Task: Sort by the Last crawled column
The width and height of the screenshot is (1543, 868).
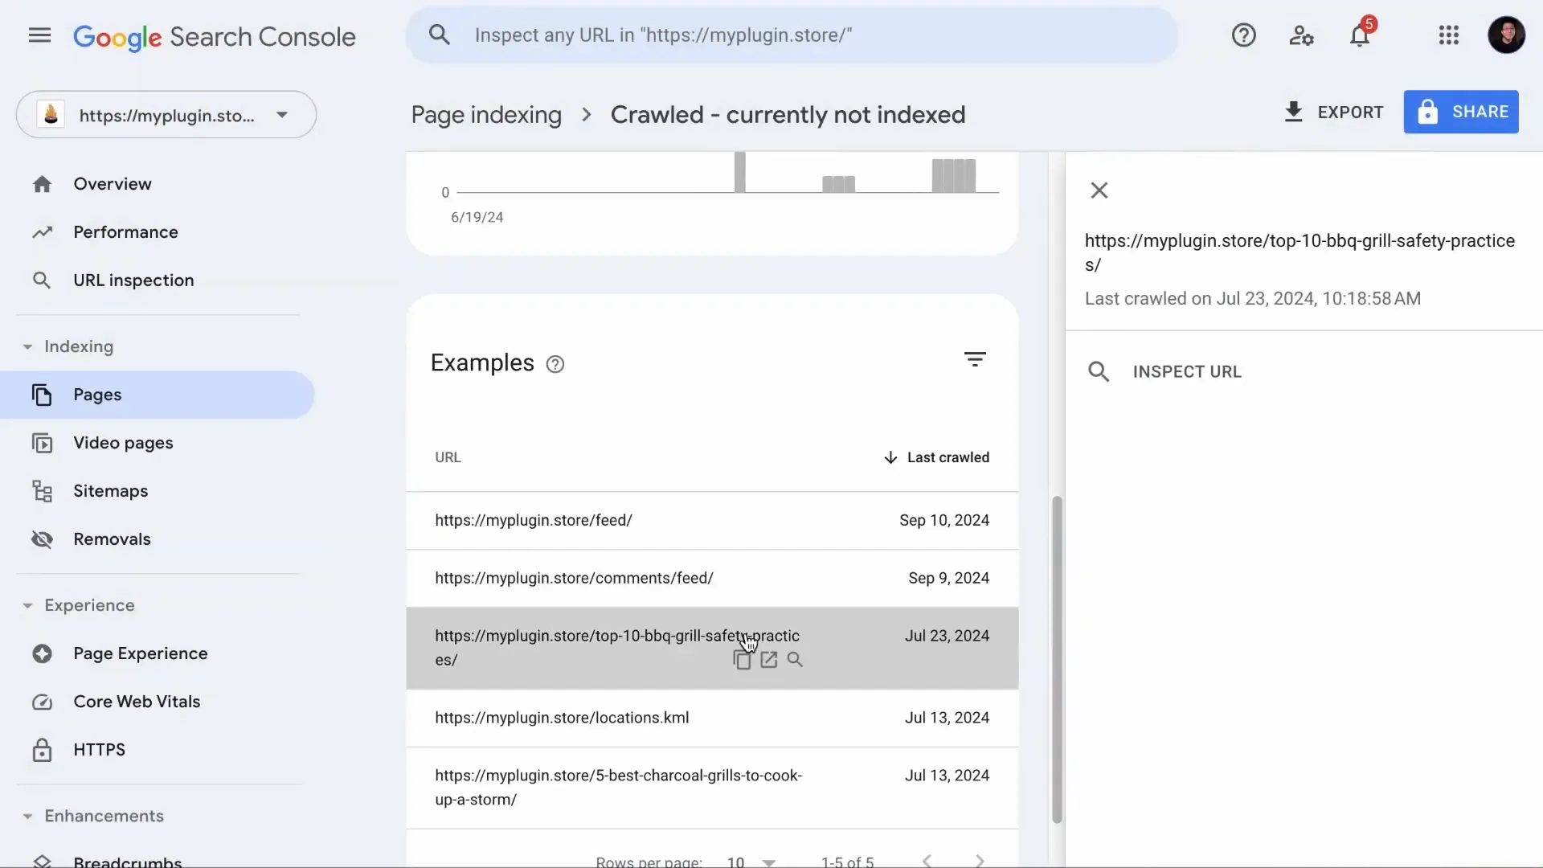Action: [936, 457]
